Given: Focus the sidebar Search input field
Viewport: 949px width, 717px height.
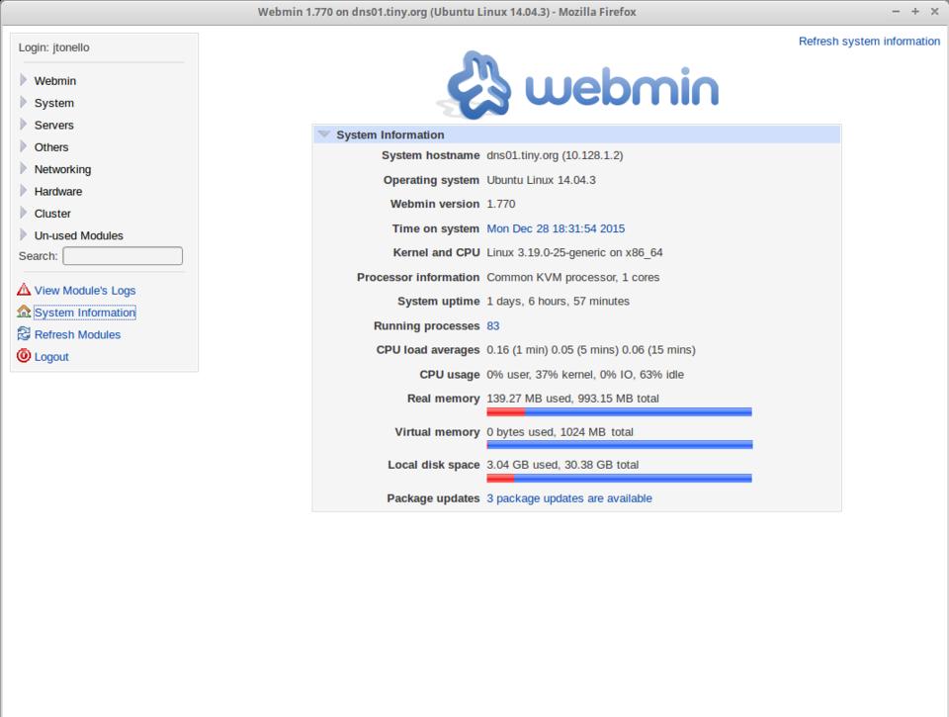Looking at the screenshot, I should click(x=123, y=256).
